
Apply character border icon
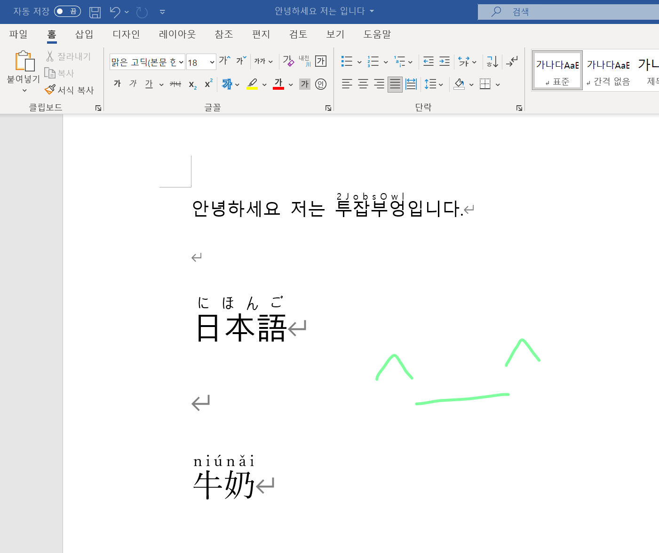[321, 61]
